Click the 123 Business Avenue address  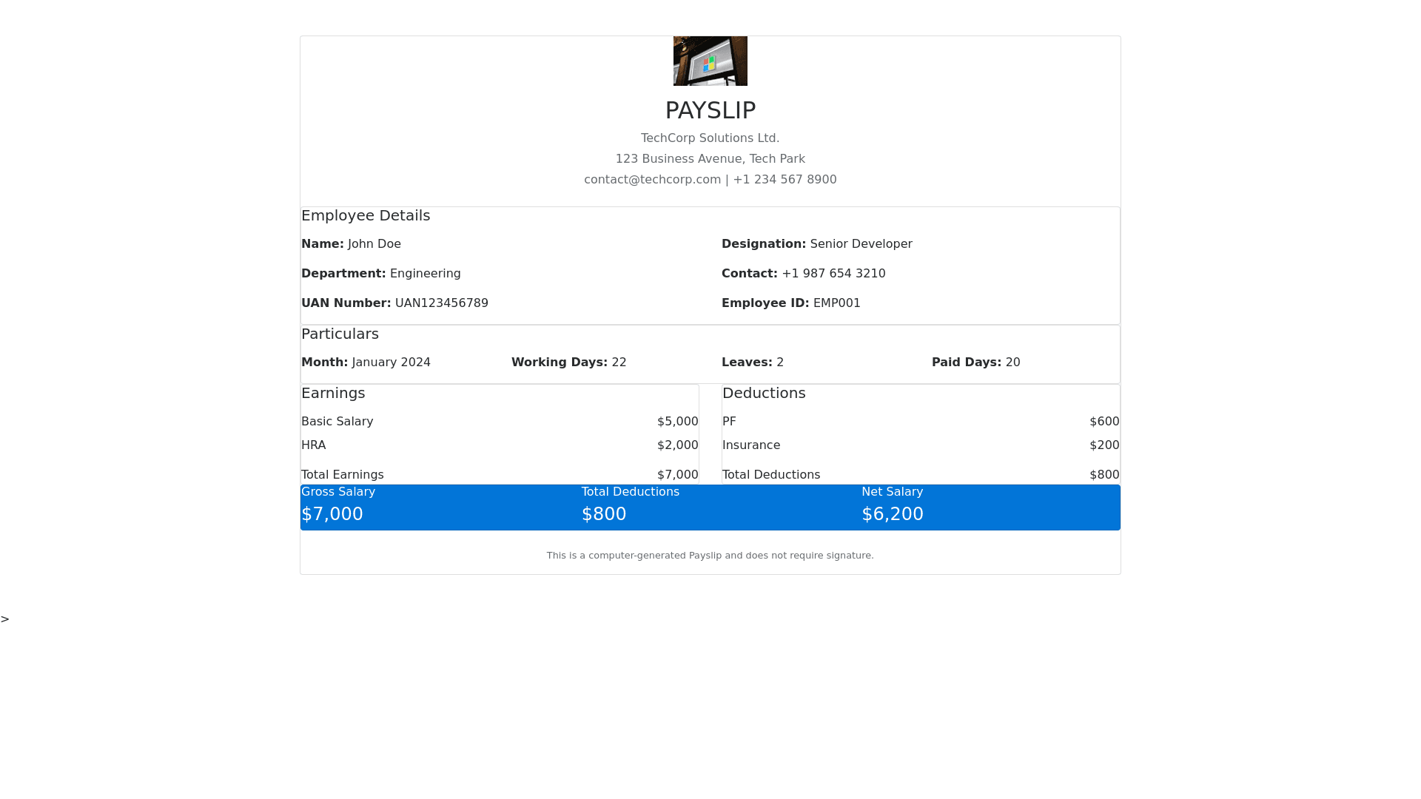pos(710,159)
